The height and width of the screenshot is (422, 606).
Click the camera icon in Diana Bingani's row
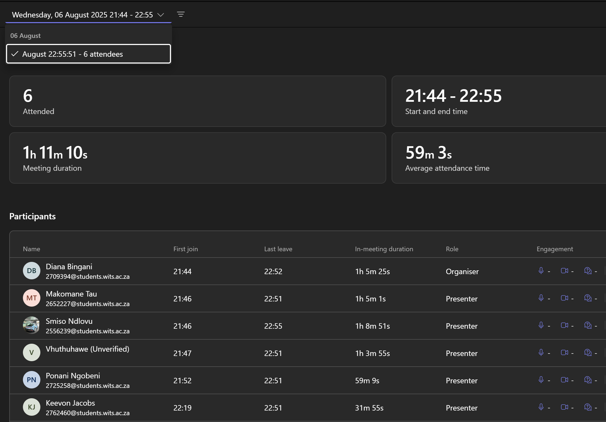click(564, 271)
